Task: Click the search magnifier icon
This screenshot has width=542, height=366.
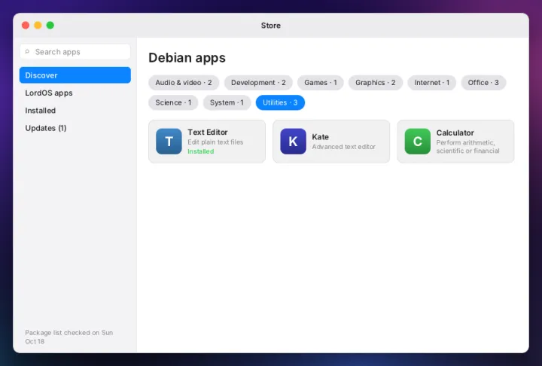Action: tap(27, 51)
